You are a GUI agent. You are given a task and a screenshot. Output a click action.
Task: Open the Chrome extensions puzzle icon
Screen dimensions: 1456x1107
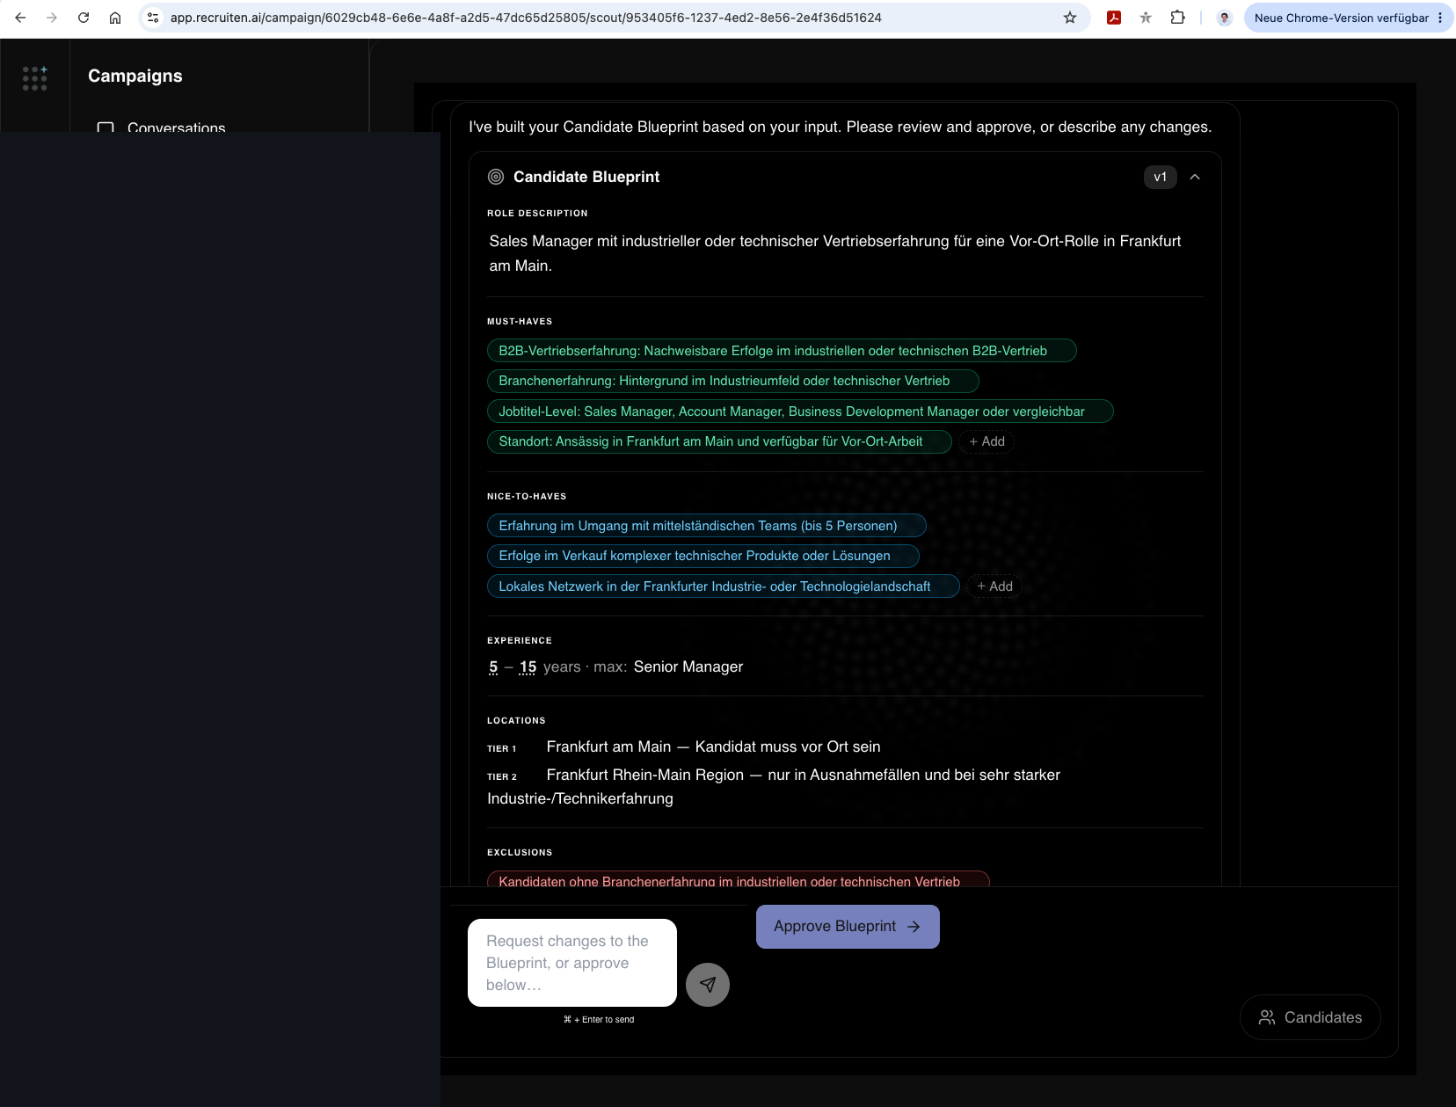1177,18
